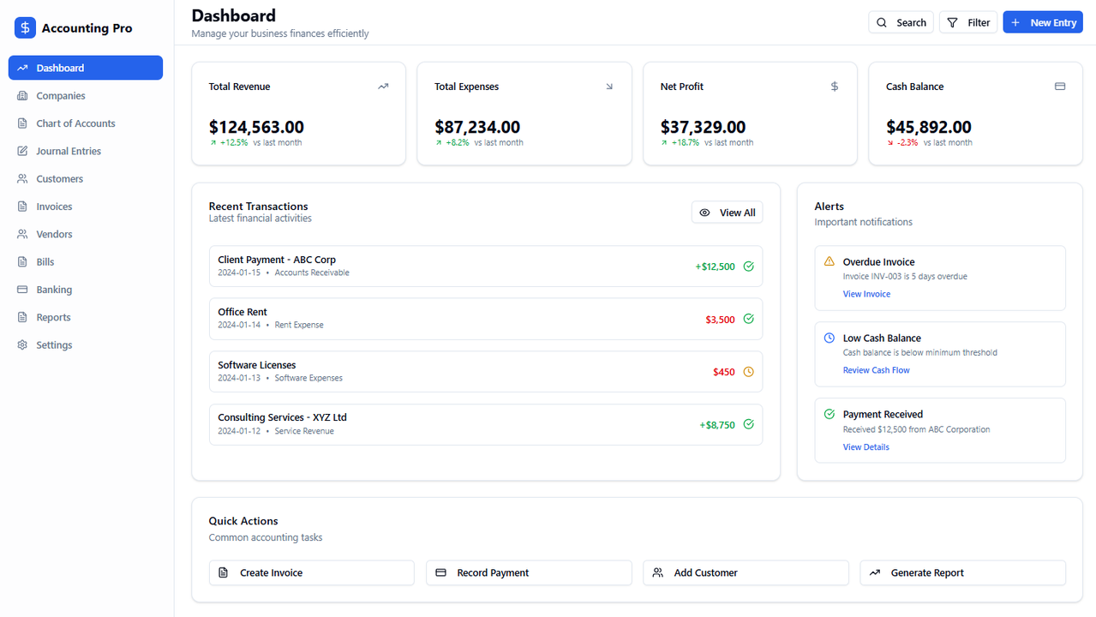Click the $87,234.00 Total Expenses value
The width and height of the screenshot is (1096, 617).
click(x=477, y=127)
